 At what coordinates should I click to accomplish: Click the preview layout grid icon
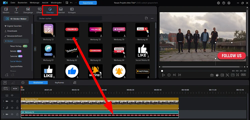pos(232,75)
